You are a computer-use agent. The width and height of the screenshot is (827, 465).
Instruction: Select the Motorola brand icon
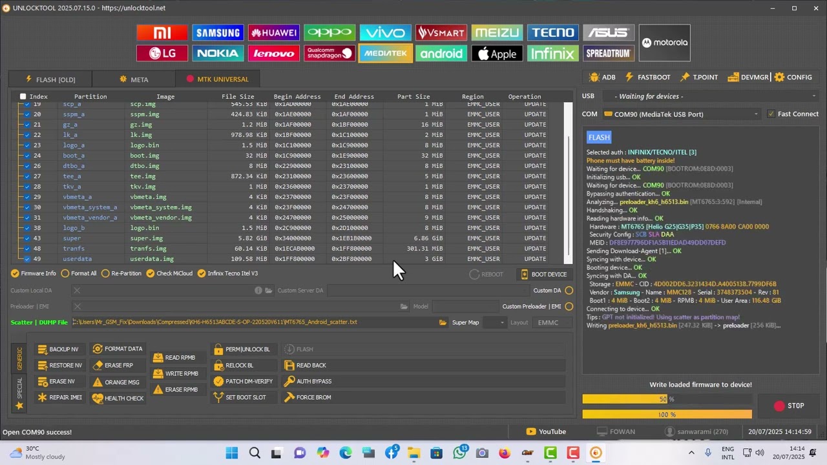pyautogui.click(x=665, y=43)
